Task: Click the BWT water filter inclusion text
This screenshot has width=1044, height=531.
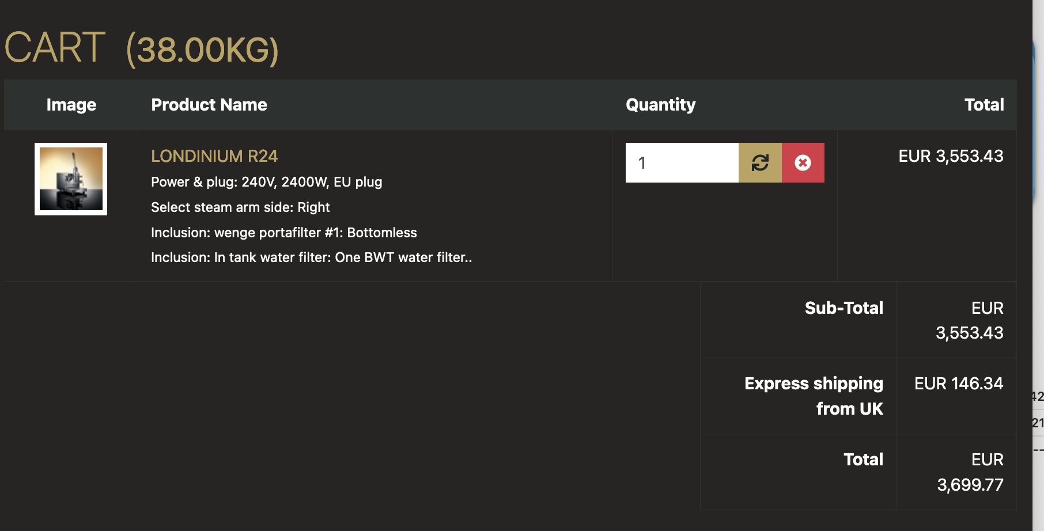Action: [x=311, y=257]
